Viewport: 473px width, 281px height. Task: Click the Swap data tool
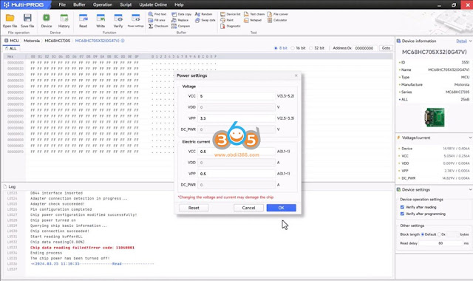pyautogui.click(x=205, y=20)
